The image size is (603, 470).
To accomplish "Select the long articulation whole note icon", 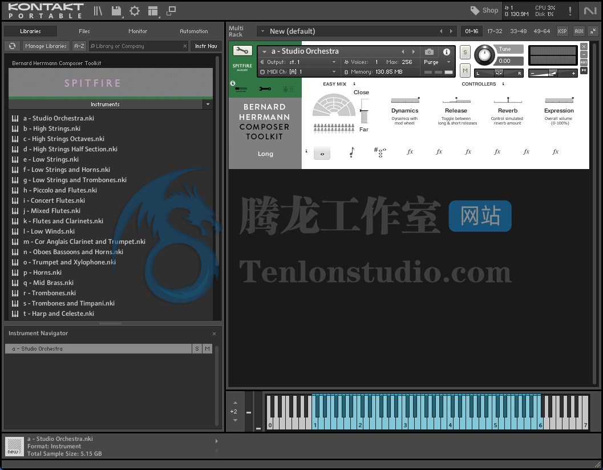I will (322, 153).
